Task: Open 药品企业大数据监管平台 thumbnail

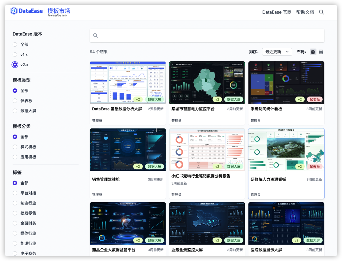Action: pyautogui.click(x=128, y=223)
